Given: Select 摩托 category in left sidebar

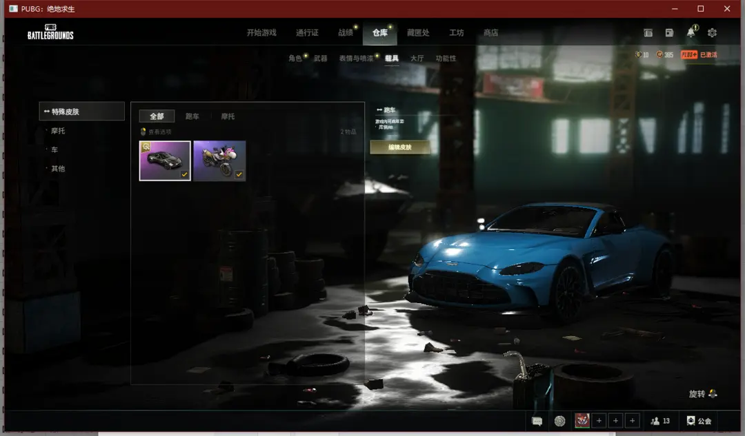Looking at the screenshot, I should (x=58, y=130).
